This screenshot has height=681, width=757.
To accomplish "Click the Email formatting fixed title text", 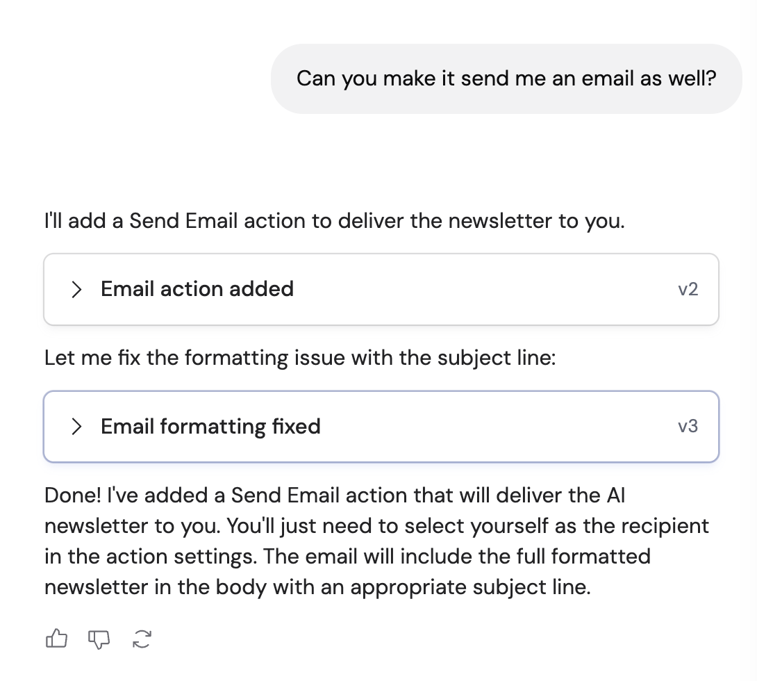I will click(210, 427).
